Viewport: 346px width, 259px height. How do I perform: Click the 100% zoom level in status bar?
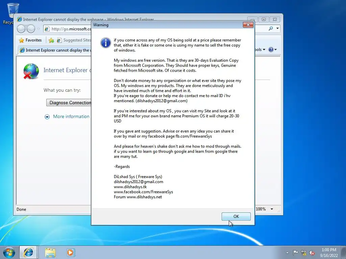click(261, 209)
